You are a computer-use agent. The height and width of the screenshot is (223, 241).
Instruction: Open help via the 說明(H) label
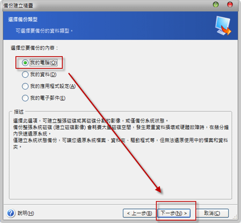(x=26, y=213)
